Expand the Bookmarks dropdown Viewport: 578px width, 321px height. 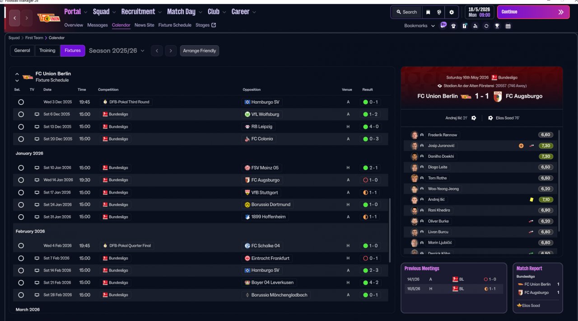click(420, 26)
